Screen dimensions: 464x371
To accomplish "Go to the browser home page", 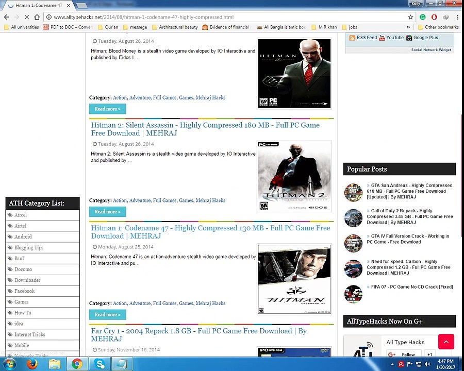I will click(37, 17).
